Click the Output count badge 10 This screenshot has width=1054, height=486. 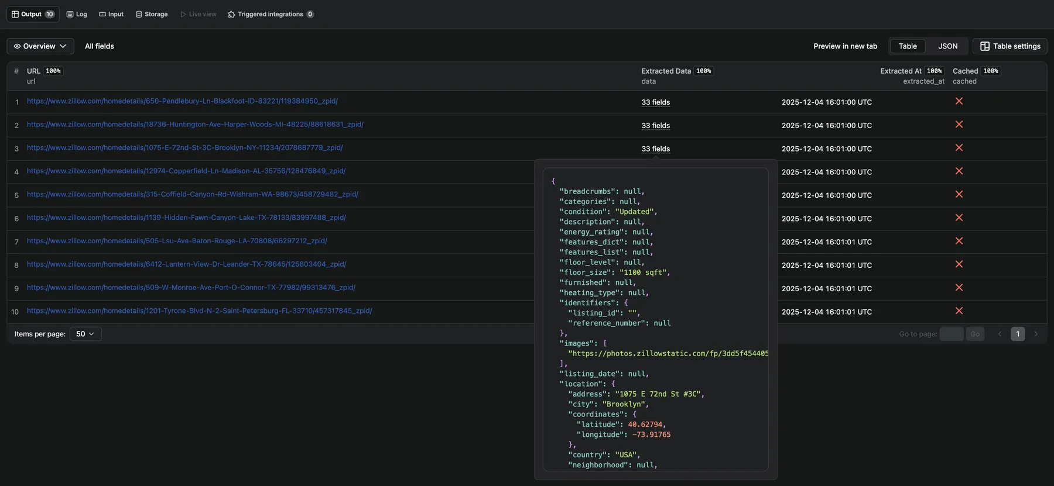50,14
